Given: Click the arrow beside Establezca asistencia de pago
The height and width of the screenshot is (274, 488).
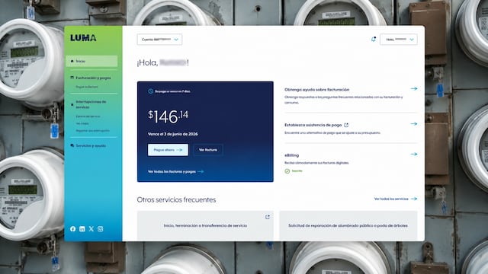Looking at the screenshot, I should click(413, 124).
